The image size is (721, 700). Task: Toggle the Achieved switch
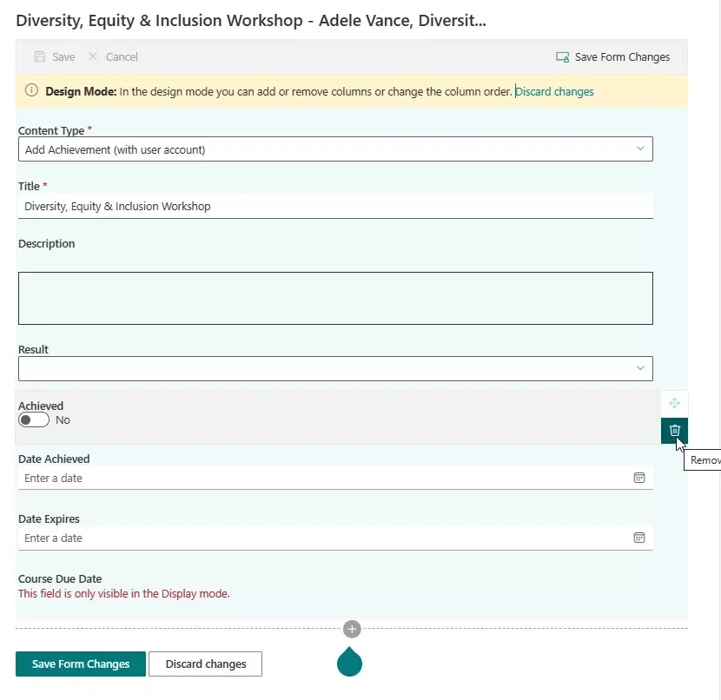[x=35, y=420]
